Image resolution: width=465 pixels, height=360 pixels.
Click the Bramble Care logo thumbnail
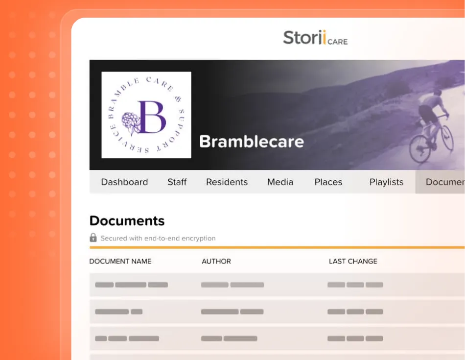coord(146,115)
